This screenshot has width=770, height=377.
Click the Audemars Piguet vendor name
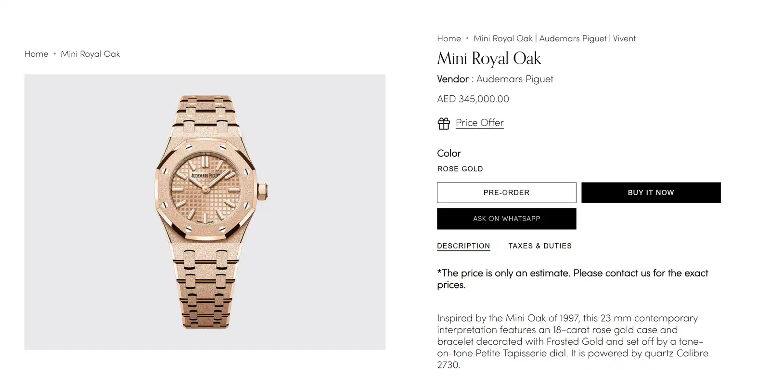tap(514, 79)
